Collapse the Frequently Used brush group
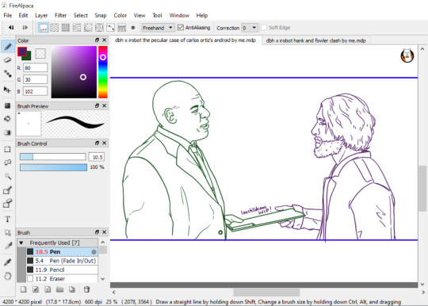This screenshot has width=428, height=306. pos(21,243)
